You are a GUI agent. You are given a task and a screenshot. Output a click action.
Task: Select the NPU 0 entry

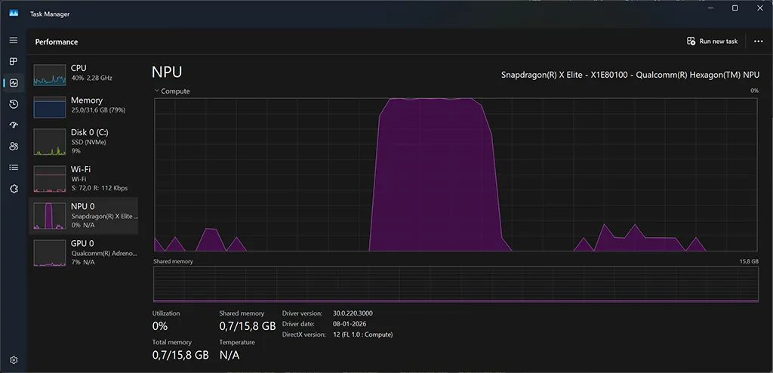click(83, 216)
